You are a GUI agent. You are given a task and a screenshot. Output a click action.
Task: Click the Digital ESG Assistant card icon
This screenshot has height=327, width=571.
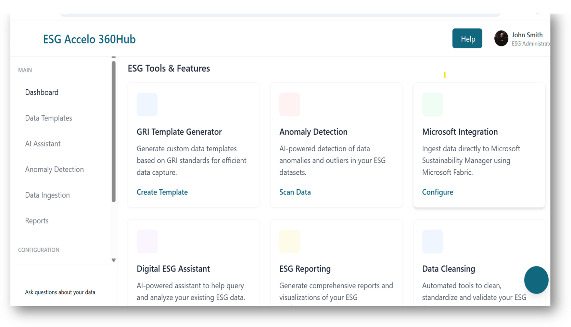(147, 242)
